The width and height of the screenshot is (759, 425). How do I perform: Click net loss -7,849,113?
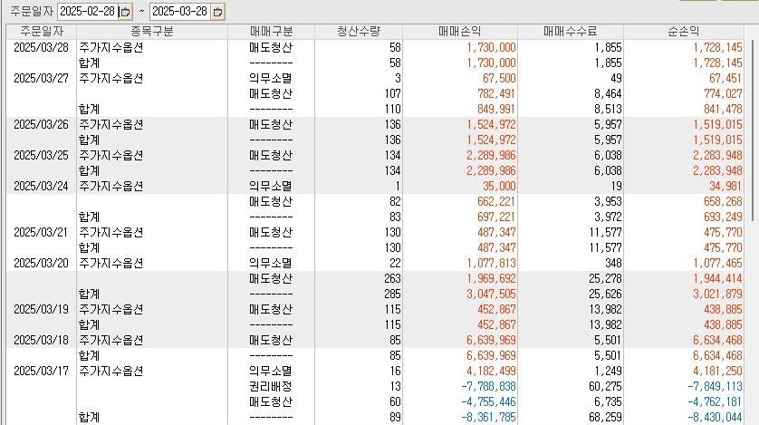(715, 386)
